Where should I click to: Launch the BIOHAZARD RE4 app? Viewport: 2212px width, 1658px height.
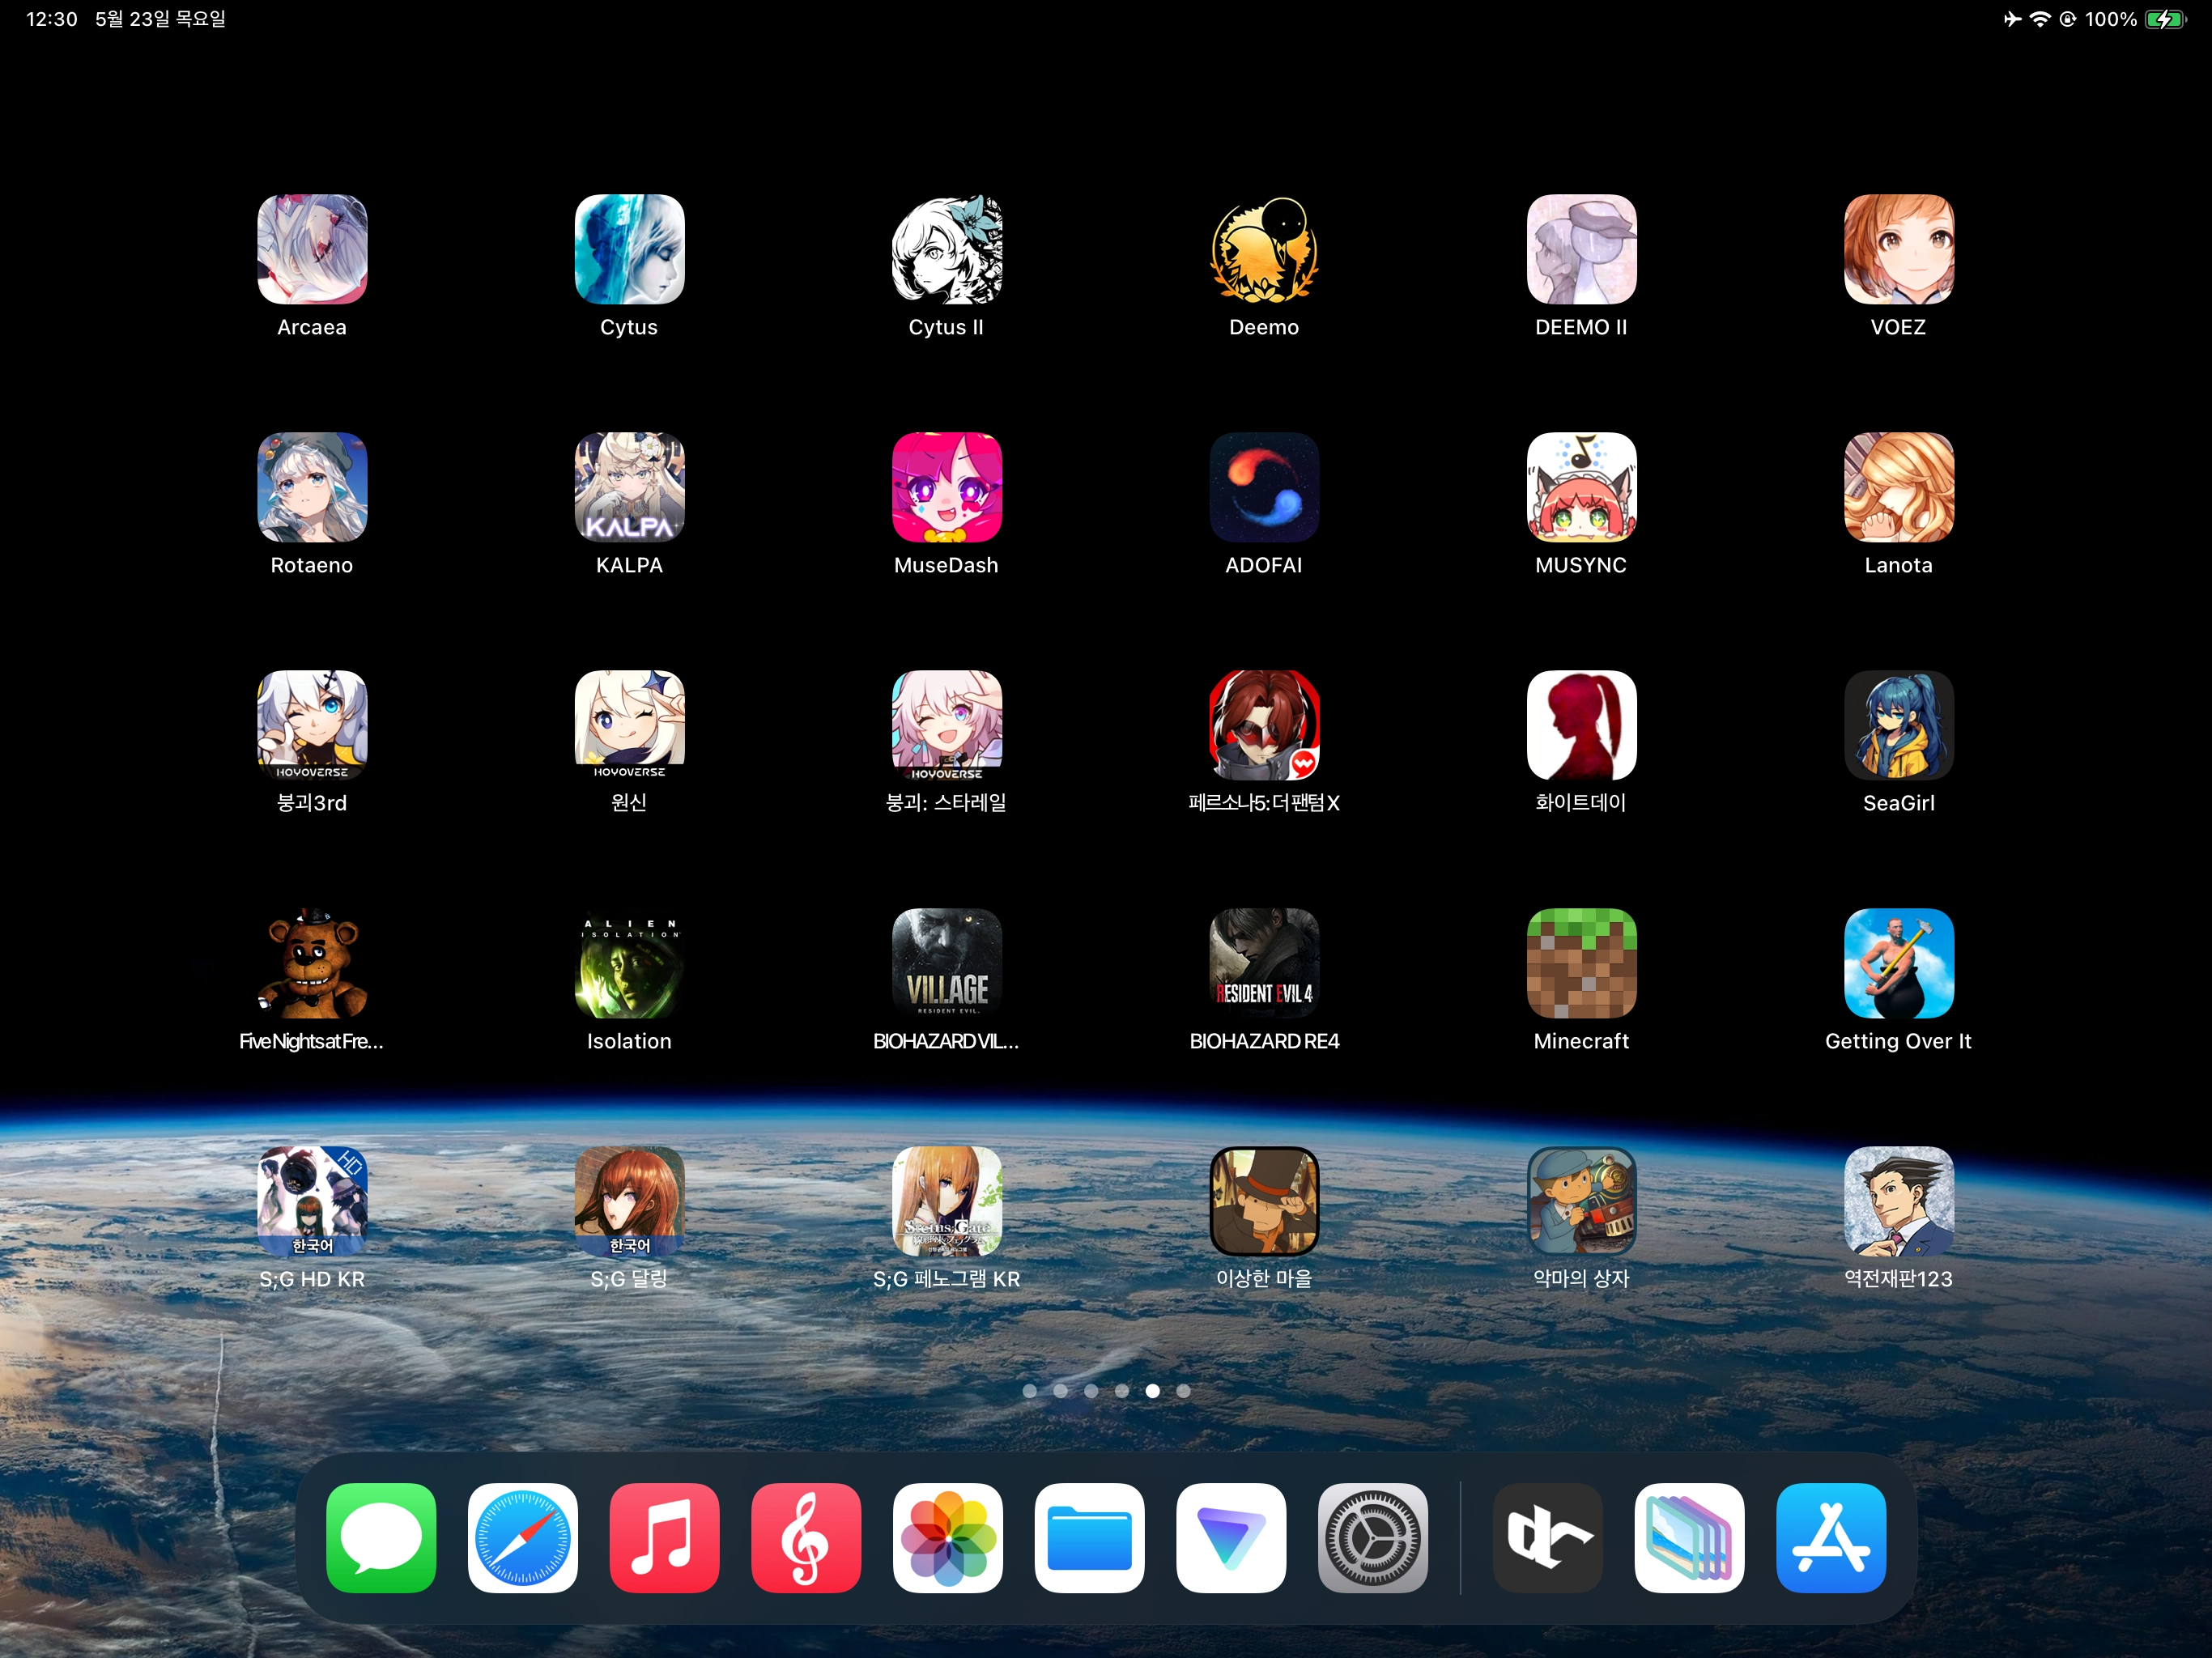1264,963
